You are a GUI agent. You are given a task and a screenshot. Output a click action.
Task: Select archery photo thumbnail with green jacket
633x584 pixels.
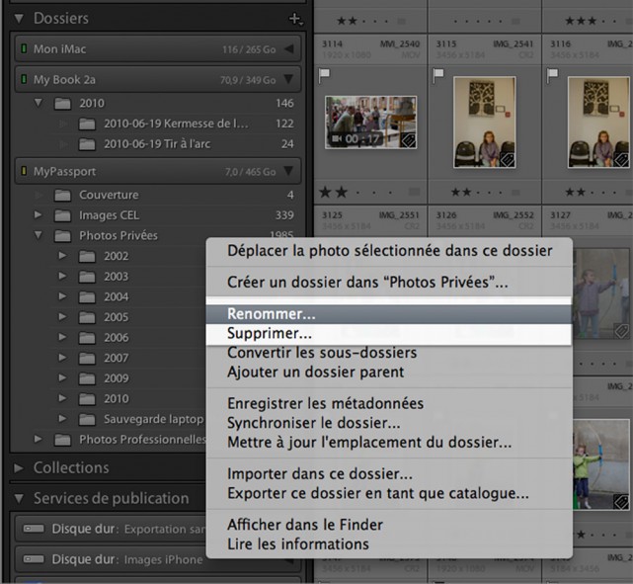point(600,464)
